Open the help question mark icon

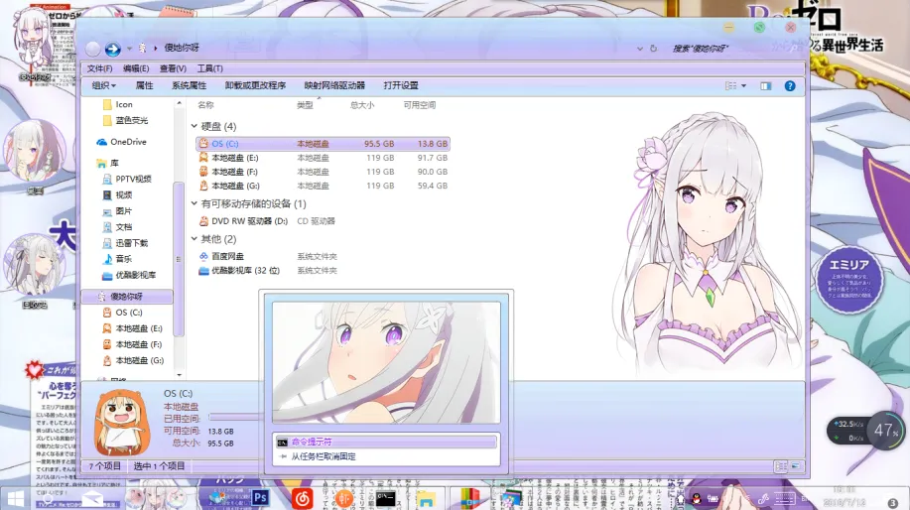pos(790,86)
